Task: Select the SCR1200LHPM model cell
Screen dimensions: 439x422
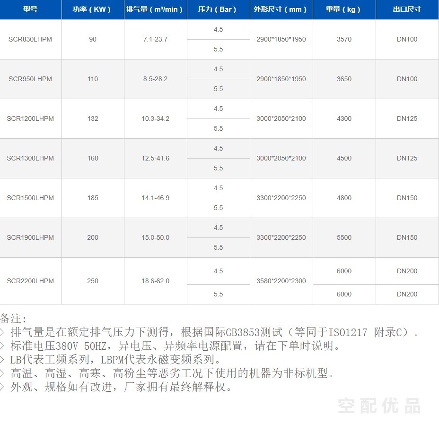Action: tap(30, 118)
